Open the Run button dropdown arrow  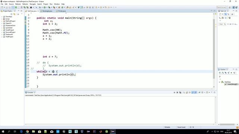[x=46, y=7]
